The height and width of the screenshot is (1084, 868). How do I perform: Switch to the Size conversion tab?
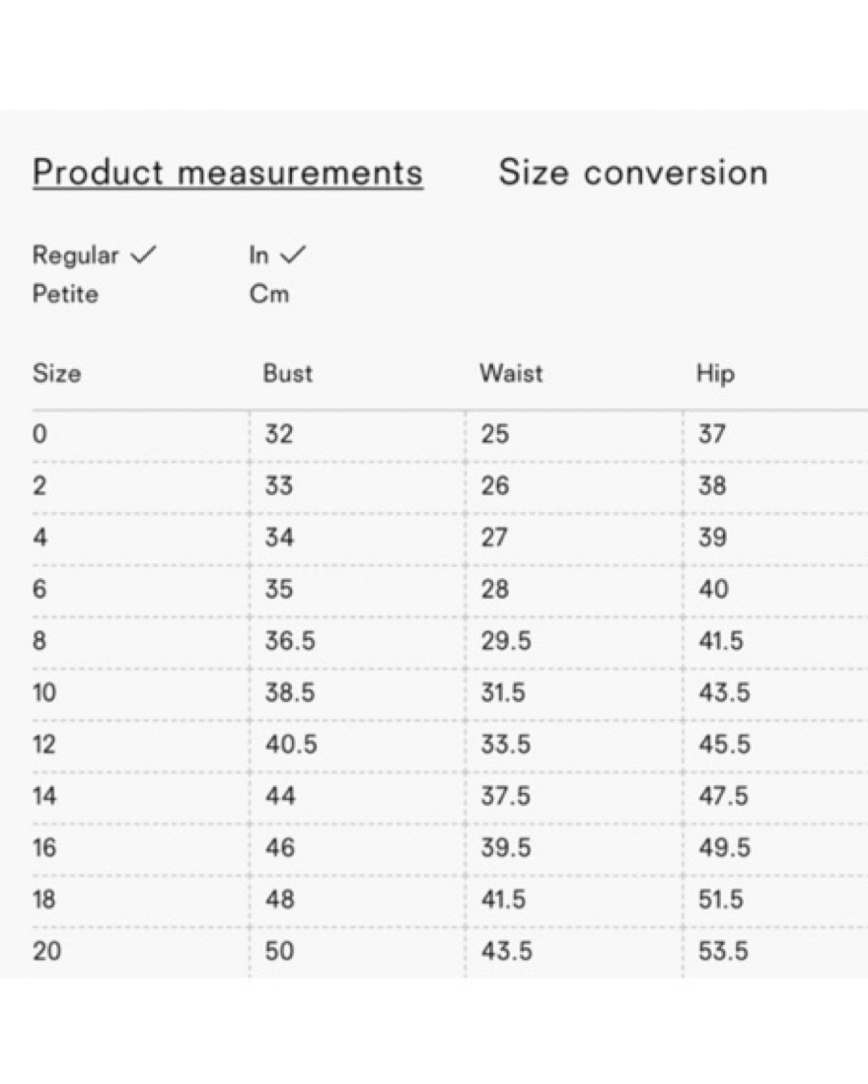point(633,173)
